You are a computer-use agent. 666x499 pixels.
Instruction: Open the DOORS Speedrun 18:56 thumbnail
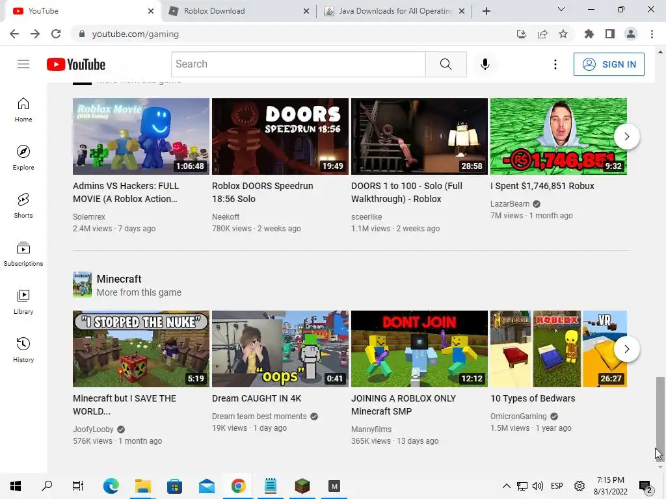tap(280, 136)
